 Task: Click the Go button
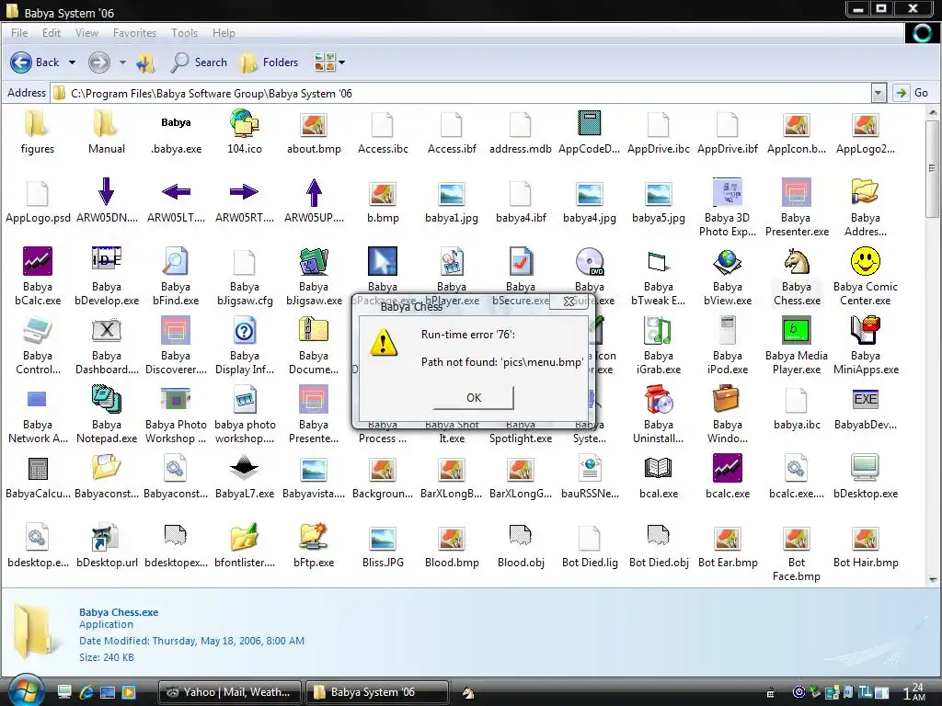[912, 93]
